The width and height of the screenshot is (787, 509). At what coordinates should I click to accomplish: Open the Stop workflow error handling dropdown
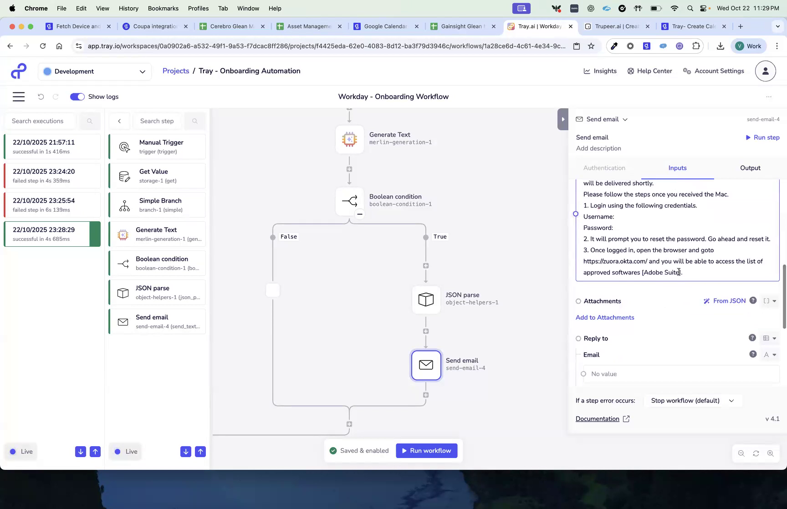click(x=692, y=400)
